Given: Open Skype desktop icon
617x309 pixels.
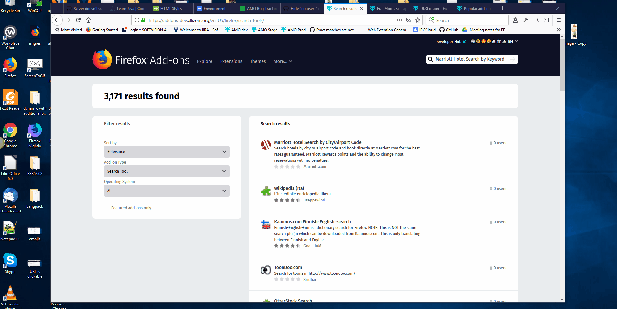Looking at the screenshot, I should tap(10, 263).
